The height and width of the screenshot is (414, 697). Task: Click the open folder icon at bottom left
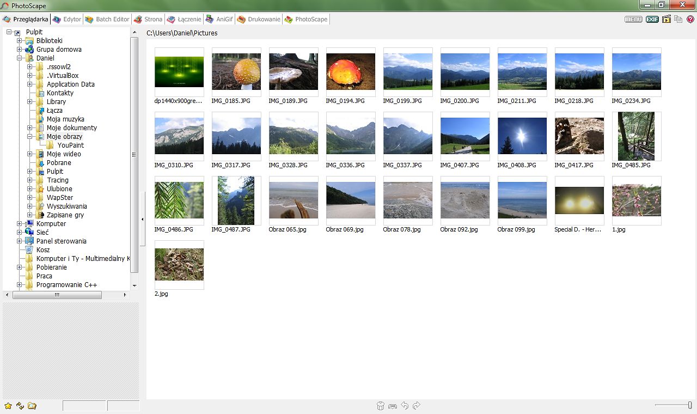(x=32, y=406)
